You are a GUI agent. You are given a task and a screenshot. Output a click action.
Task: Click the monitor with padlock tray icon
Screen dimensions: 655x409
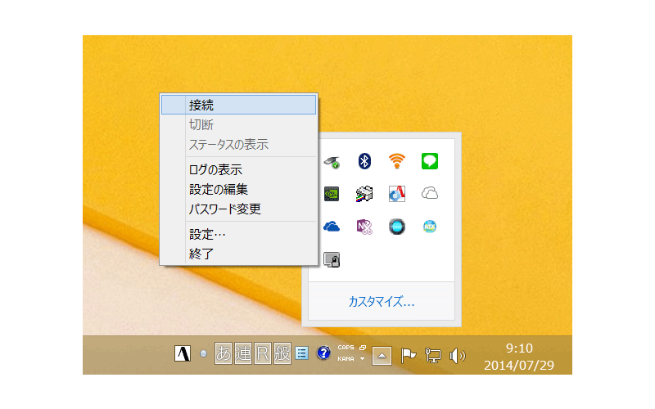click(x=332, y=259)
